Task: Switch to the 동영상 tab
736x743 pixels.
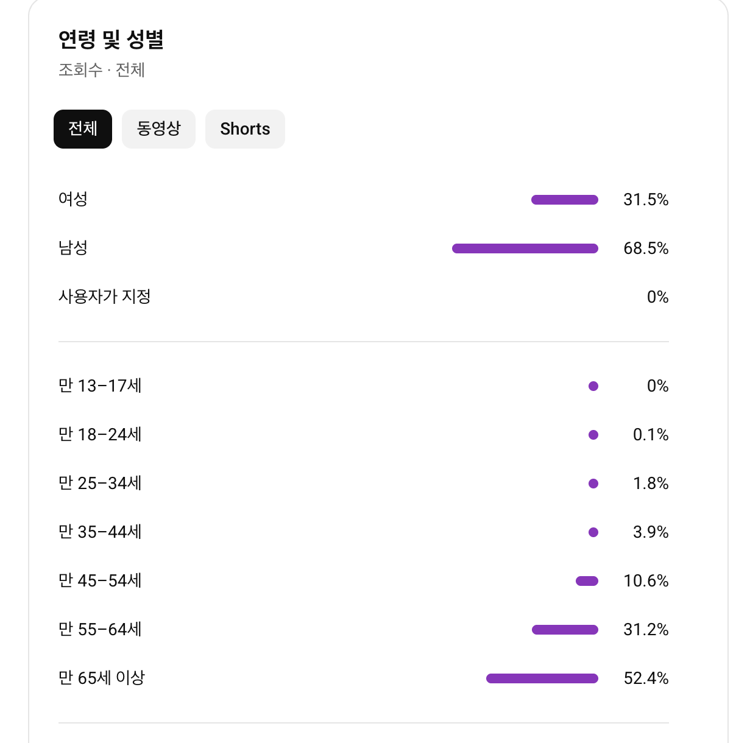Action: click(x=158, y=129)
